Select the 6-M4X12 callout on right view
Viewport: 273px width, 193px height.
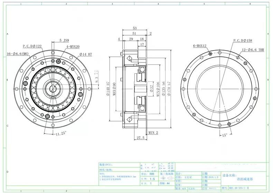pos(200,46)
